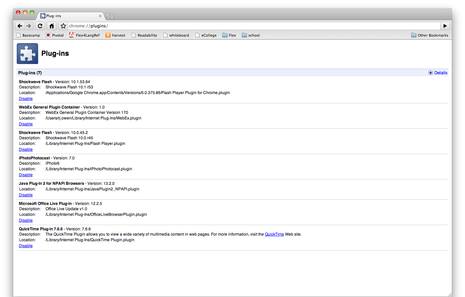Click the 'Shockwave Flash 10.0 r45' description
Image resolution: width=465 pixels, height=297 pixels.
pyautogui.click(x=69, y=138)
